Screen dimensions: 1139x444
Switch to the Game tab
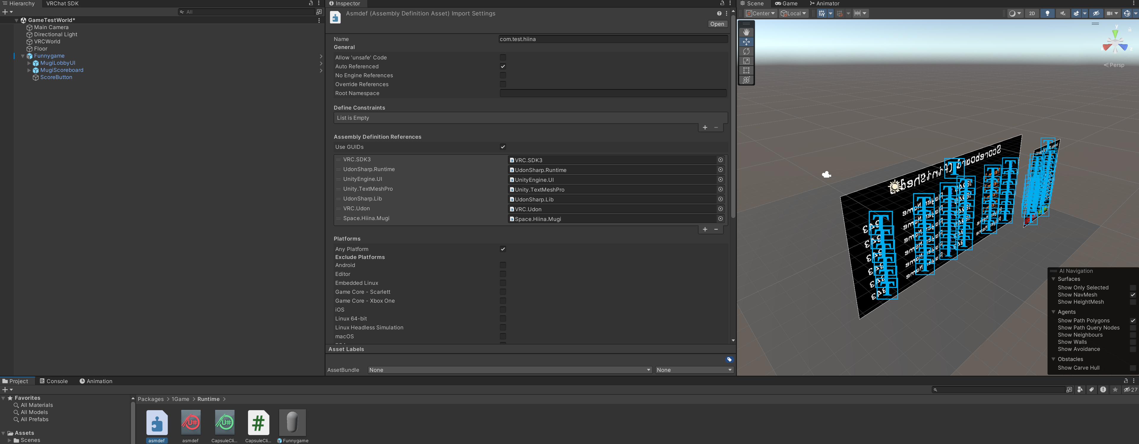[786, 4]
